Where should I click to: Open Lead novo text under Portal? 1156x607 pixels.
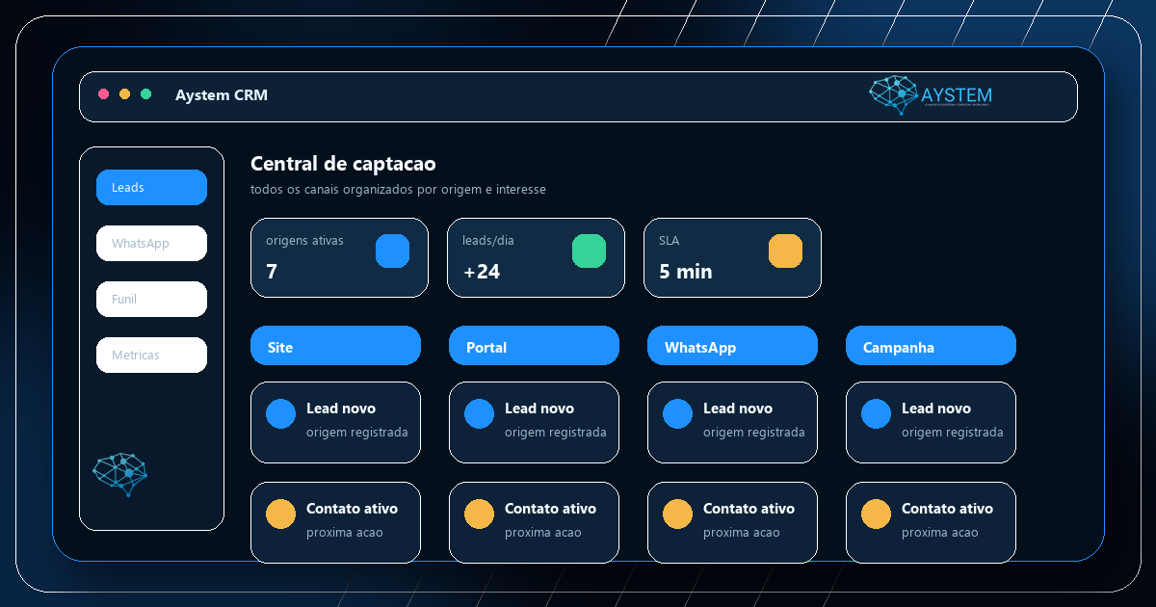tap(539, 409)
